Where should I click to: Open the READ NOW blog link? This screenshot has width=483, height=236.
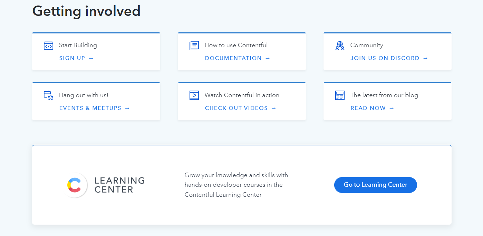372,108
